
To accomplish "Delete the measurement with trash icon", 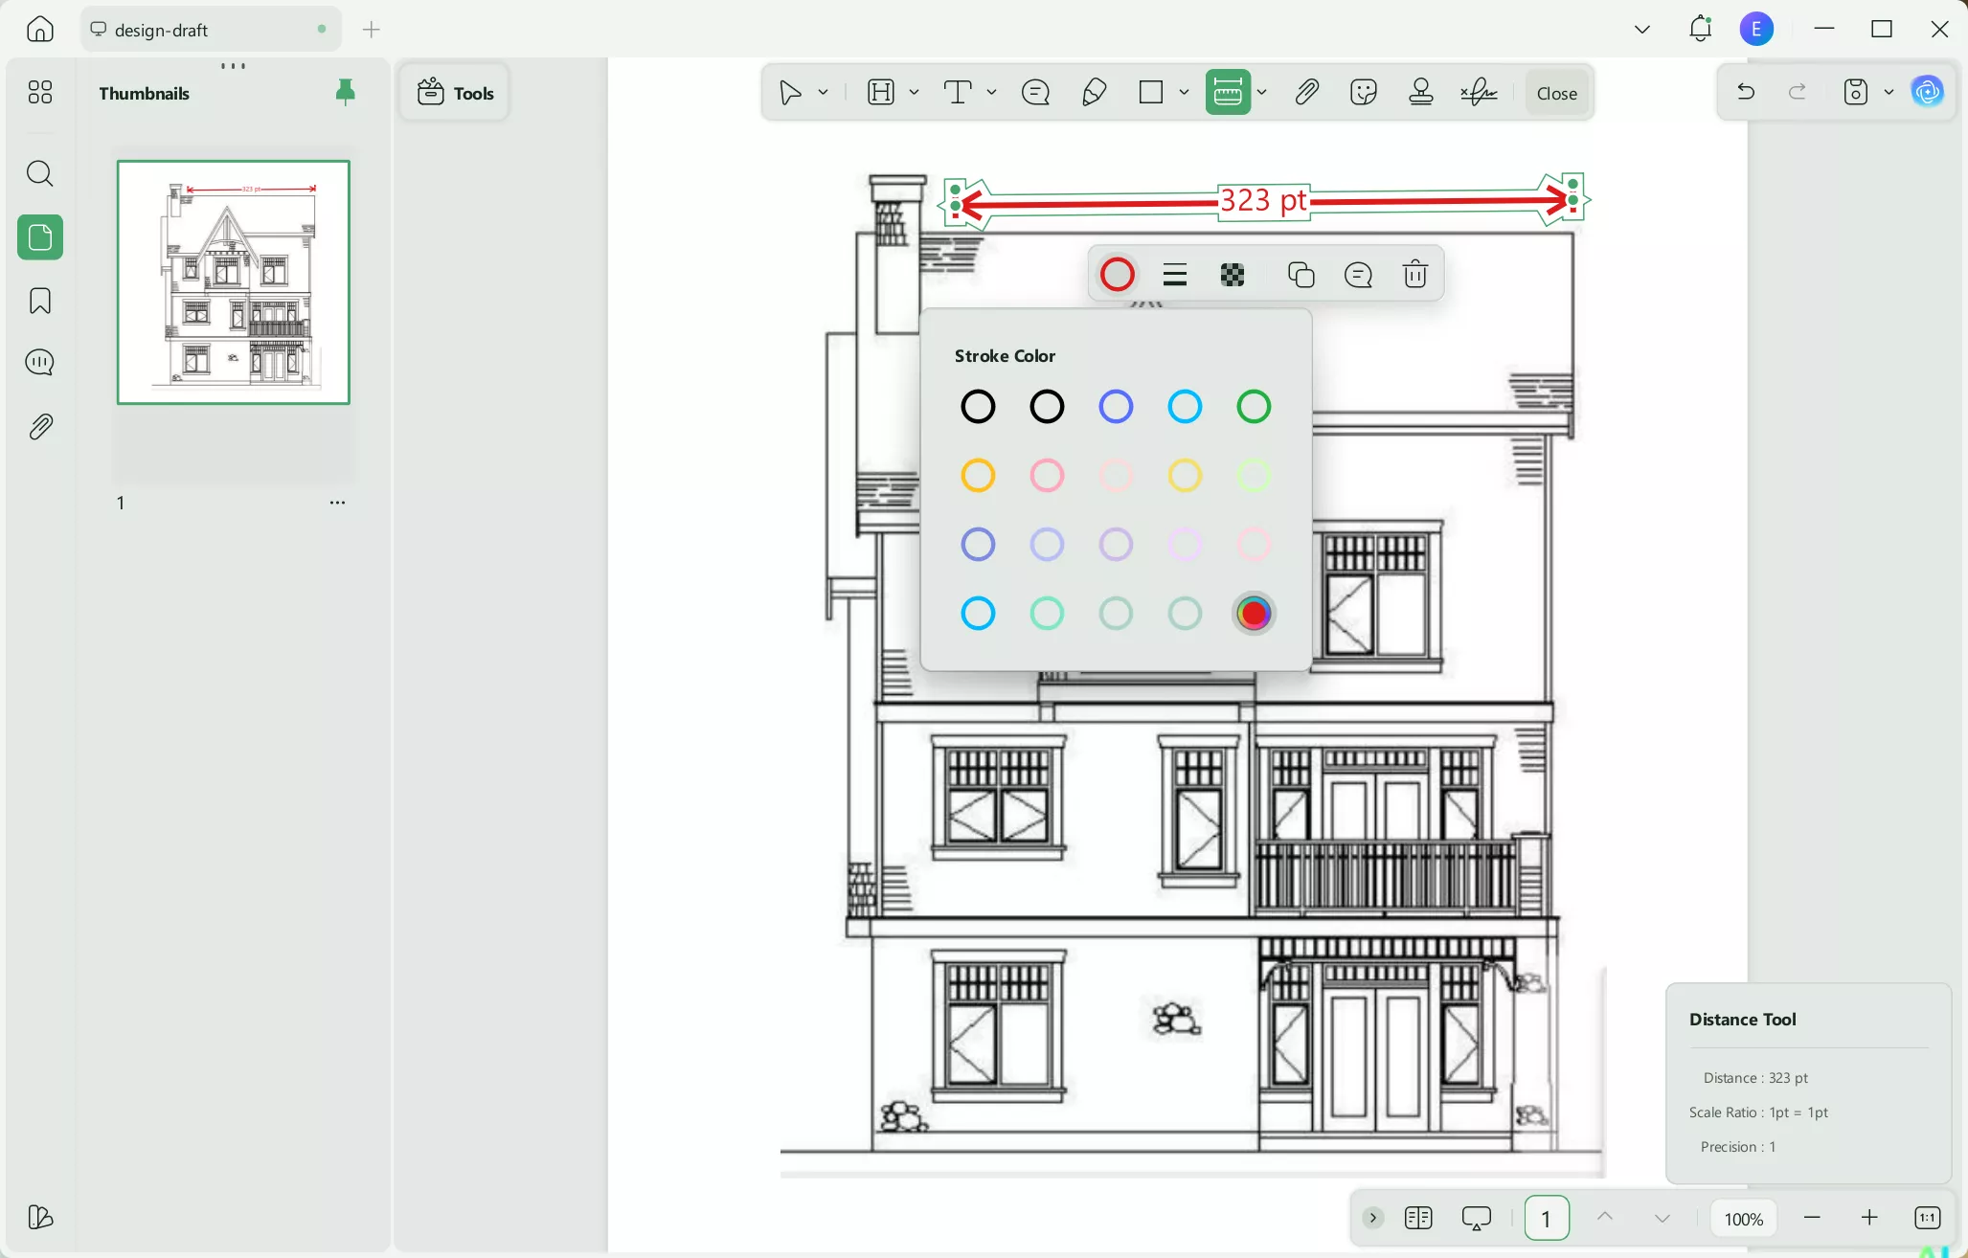I will click(1414, 275).
